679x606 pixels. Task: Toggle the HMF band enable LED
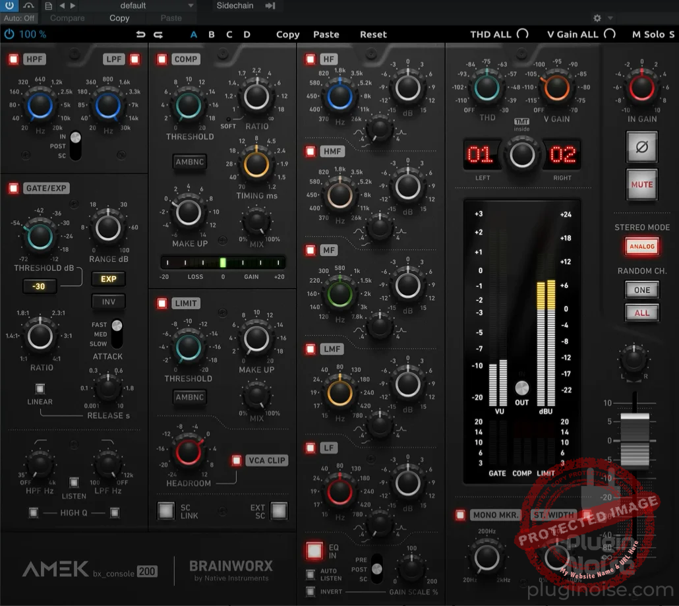310,151
